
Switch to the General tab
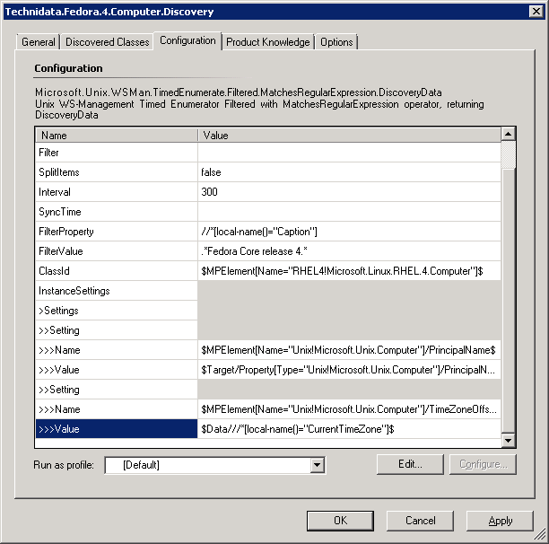tap(39, 42)
